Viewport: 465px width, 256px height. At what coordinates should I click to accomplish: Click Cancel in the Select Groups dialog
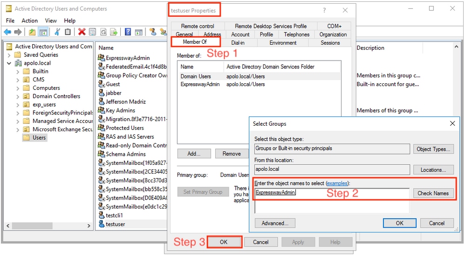point(437,223)
